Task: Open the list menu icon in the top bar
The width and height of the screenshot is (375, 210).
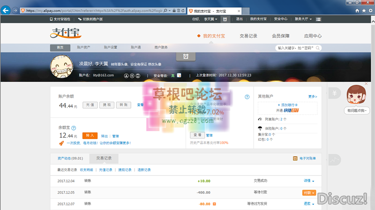Action: tap(318, 19)
